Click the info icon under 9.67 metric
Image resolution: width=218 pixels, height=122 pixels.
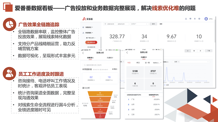click(x=175, y=41)
